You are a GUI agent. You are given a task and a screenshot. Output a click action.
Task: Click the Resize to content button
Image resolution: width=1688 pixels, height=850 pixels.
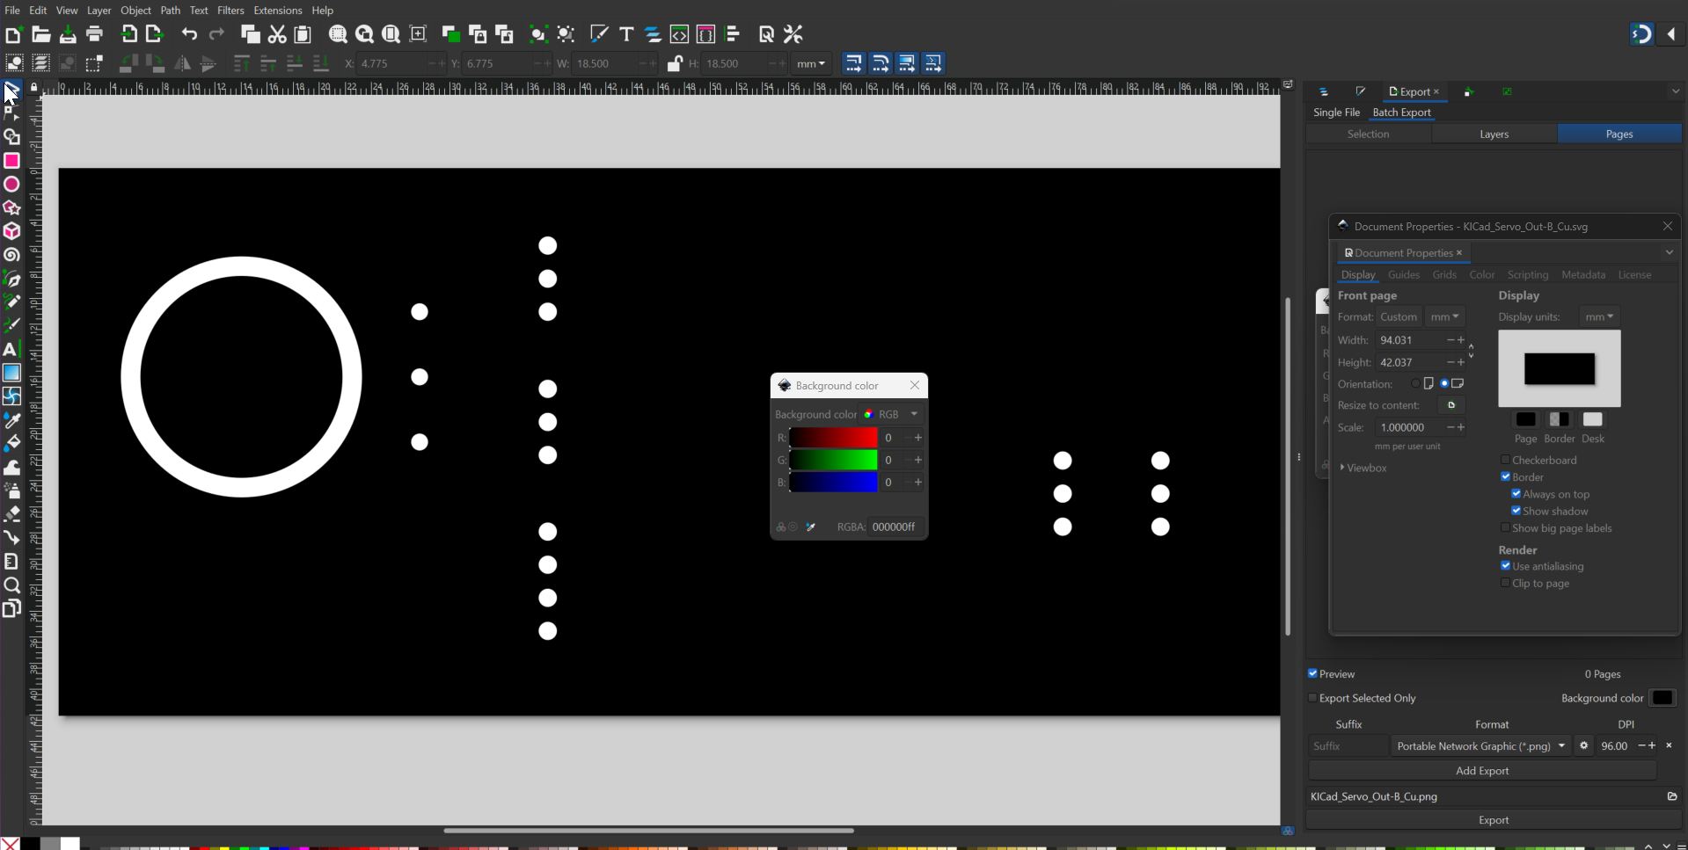1451,405
